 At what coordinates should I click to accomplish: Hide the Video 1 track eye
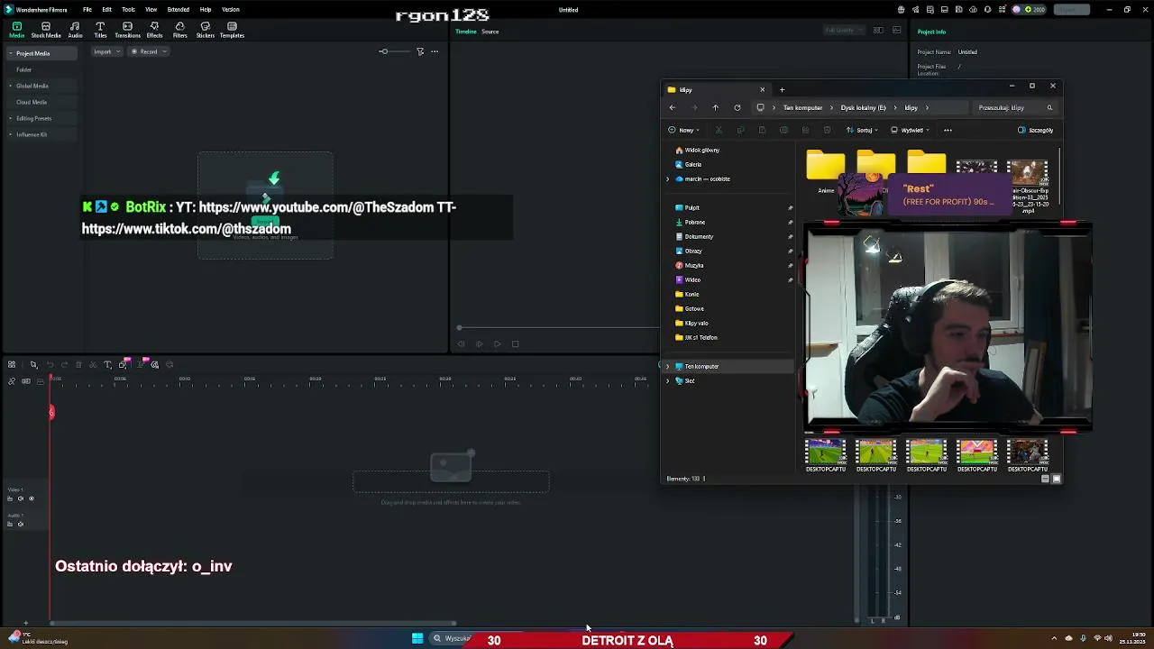point(32,498)
